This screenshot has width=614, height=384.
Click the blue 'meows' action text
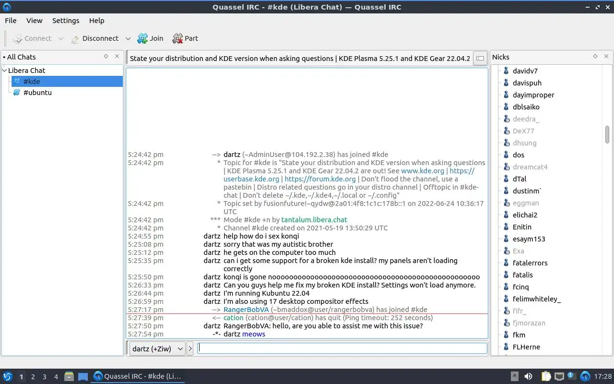pyautogui.click(x=254, y=334)
